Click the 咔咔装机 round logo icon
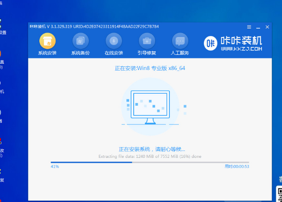The width and height of the screenshot is (282, 202). 211,43
